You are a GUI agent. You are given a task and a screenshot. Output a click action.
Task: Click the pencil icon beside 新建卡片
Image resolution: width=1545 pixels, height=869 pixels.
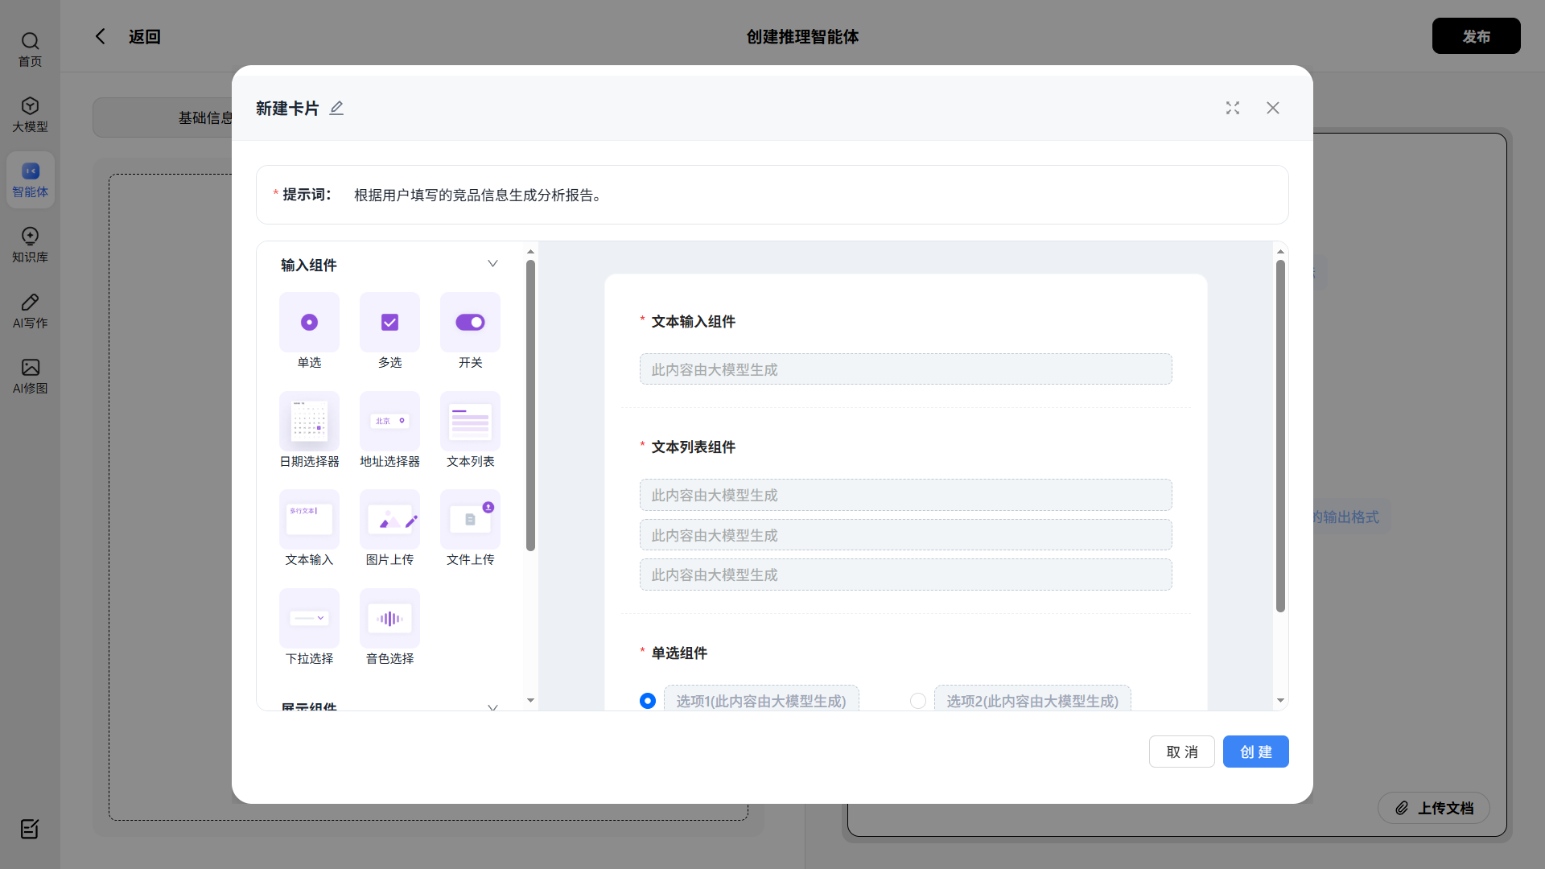coord(336,108)
